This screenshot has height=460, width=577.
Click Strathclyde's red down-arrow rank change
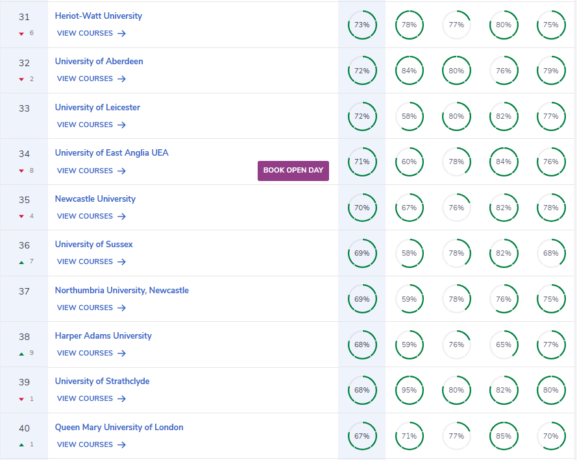21,399
